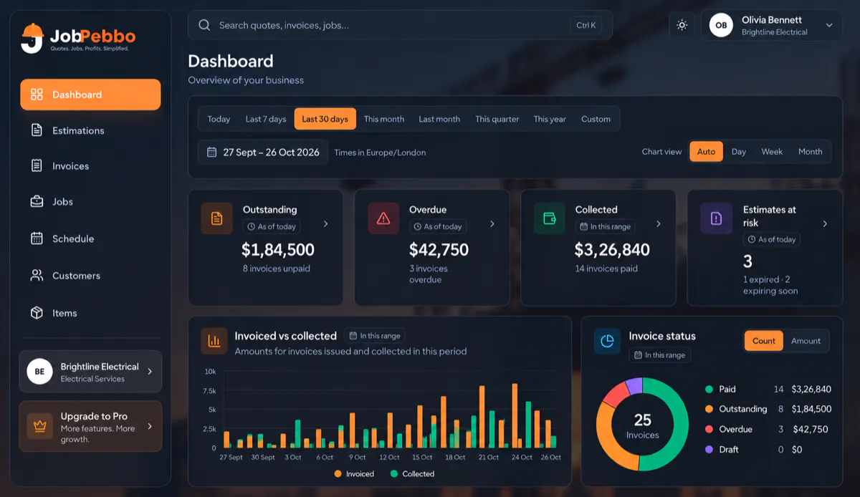
Task: Click the green Paid legend dot
Action: (x=709, y=390)
